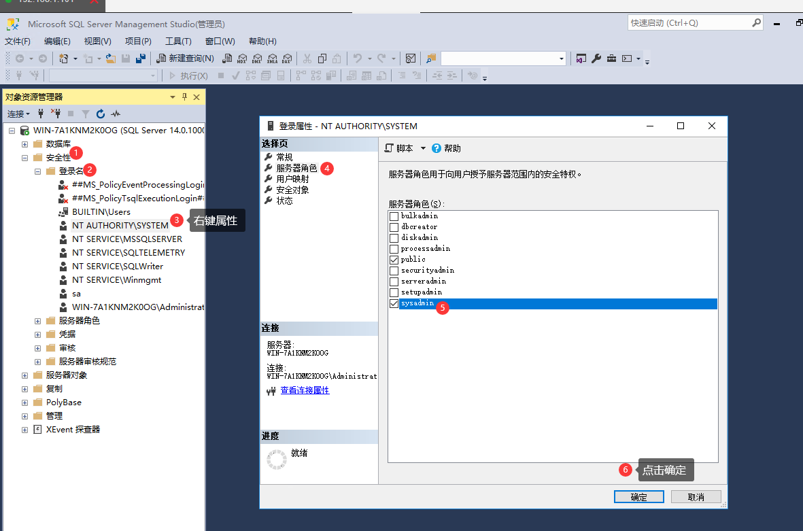Open Object Explorer window position dropdown arrow

(x=173, y=97)
